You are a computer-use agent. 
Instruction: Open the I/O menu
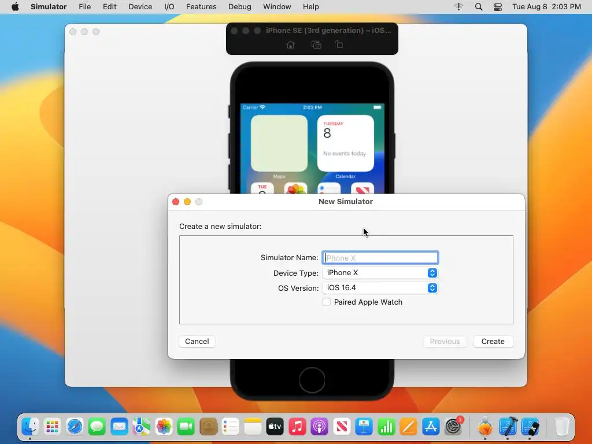click(x=169, y=7)
